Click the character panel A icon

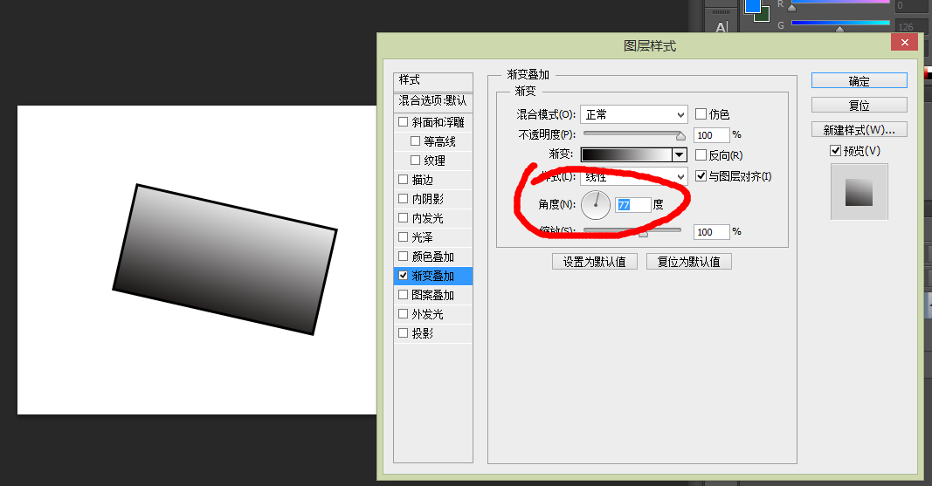tap(721, 27)
